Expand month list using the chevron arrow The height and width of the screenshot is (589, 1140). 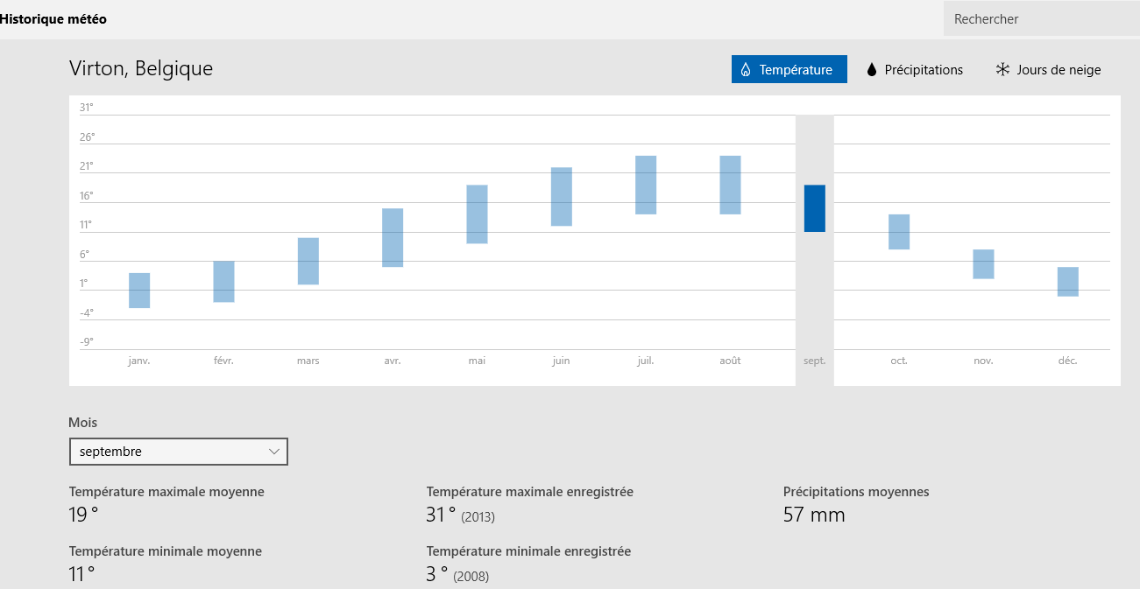274,452
